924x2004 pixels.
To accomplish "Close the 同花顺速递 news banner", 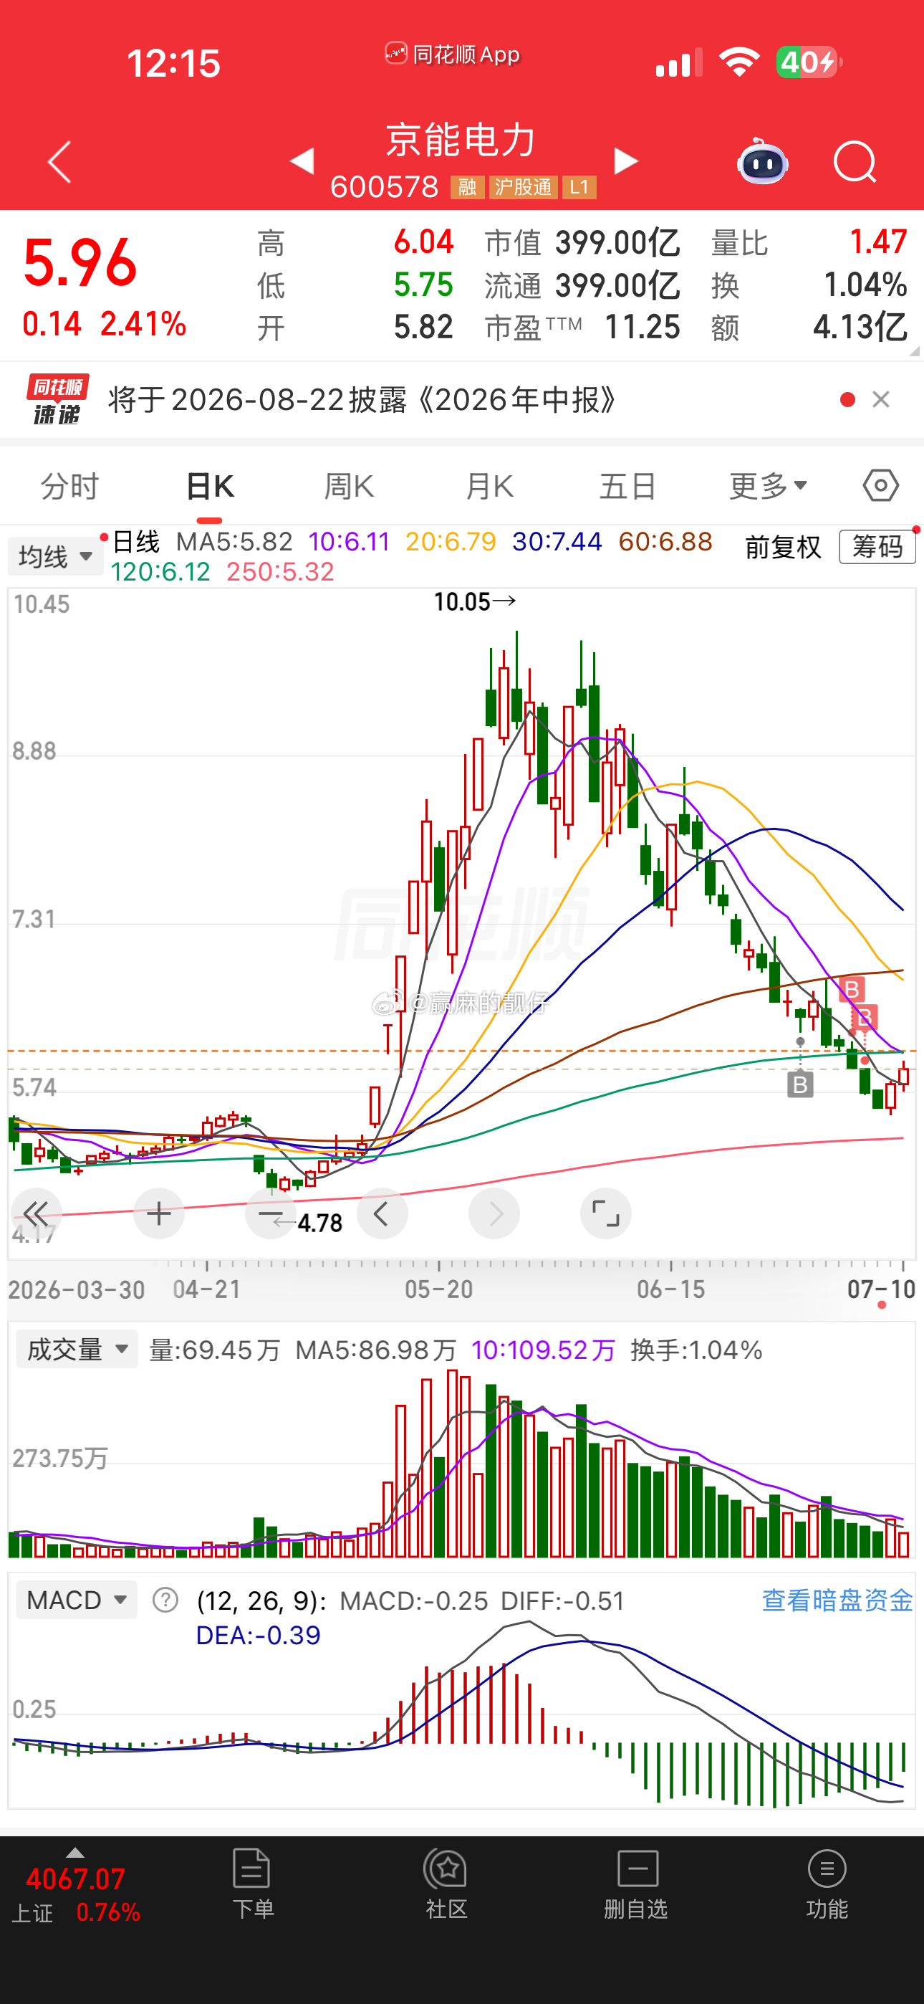I will (881, 400).
